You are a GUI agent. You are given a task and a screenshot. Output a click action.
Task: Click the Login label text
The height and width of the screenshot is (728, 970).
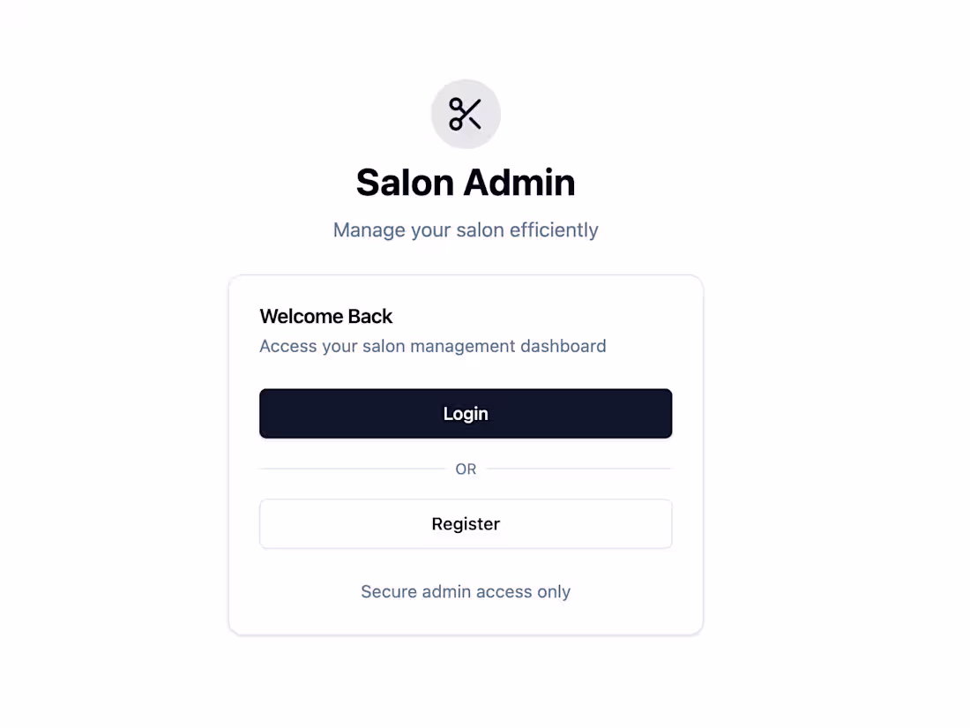coord(466,413)
